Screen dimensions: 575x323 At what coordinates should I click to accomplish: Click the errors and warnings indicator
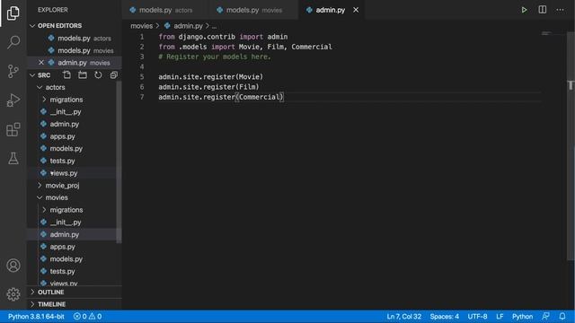pyautogui.click(x=87, y=317)
